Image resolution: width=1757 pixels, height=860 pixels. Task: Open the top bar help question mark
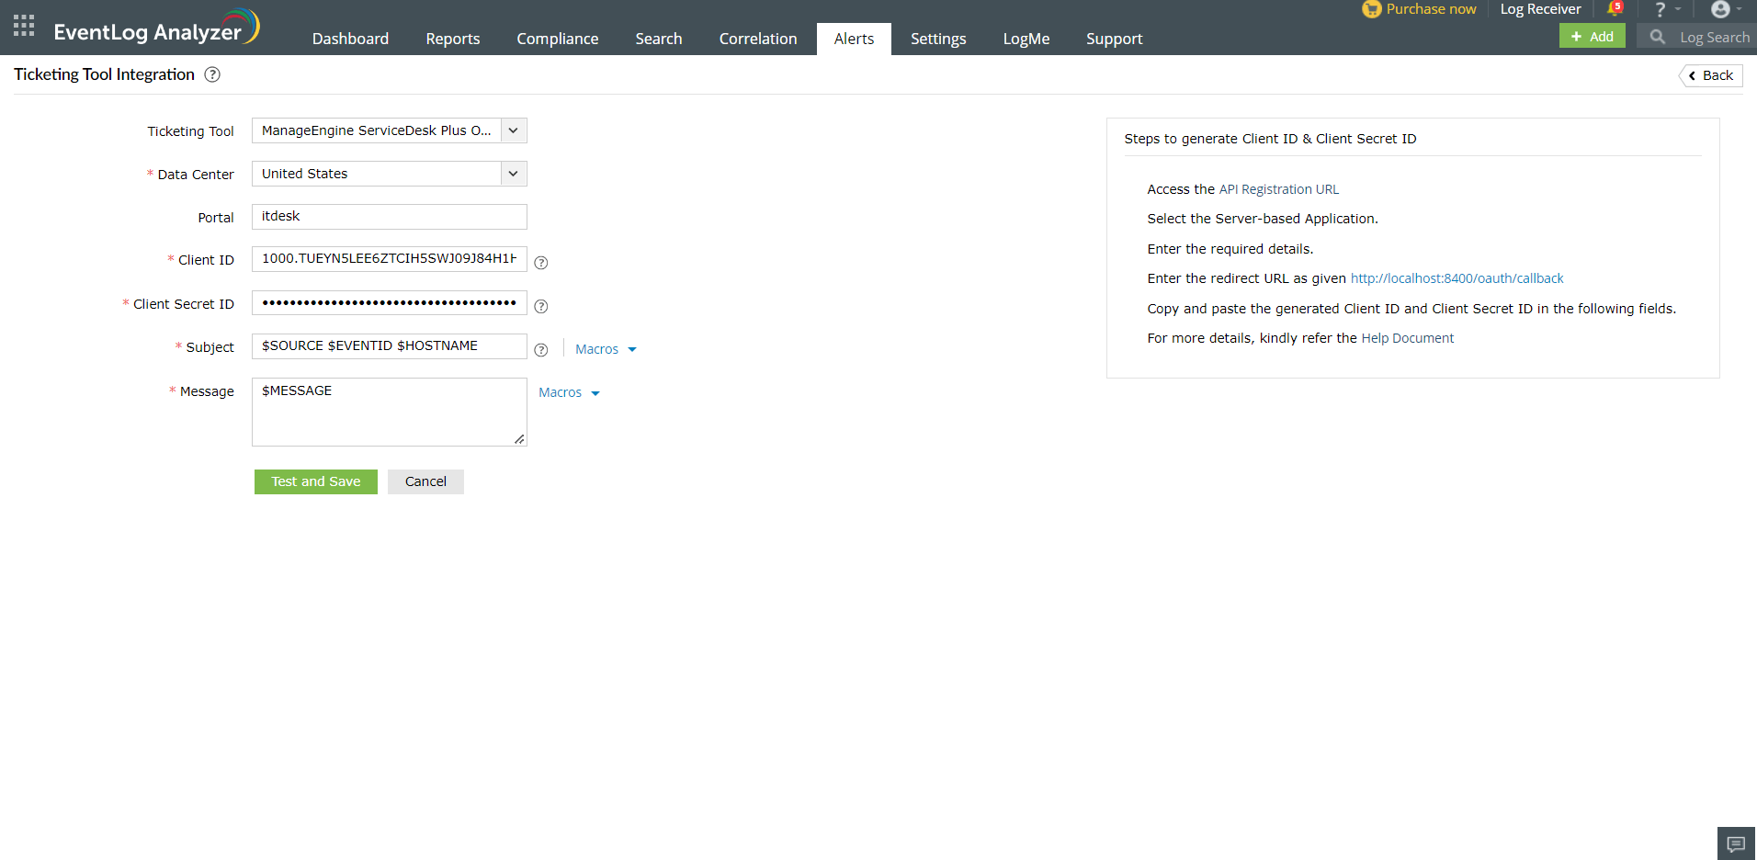click(x=1660, y=10)
